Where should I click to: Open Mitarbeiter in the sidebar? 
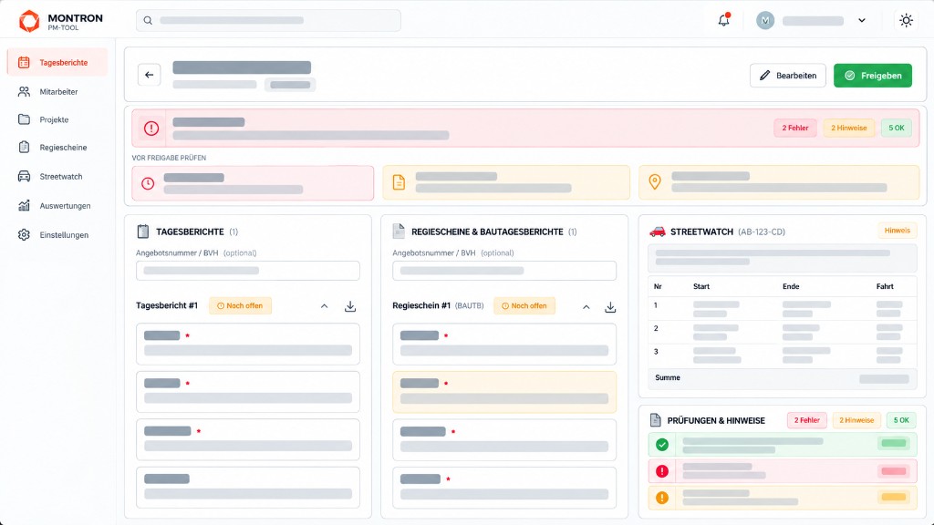pos(57,92)
